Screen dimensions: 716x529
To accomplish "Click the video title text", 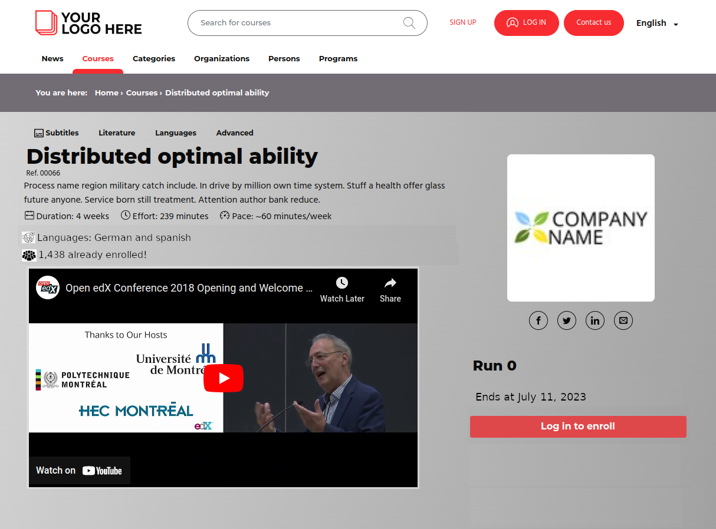I will [189, 288].
